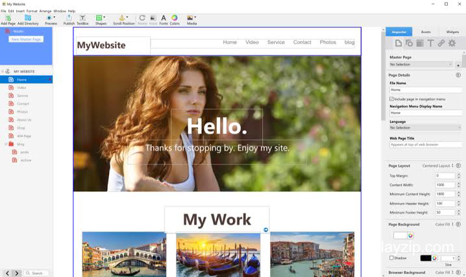Open the Insert menu
The height and width of the screenshot is (277, 466).
(20, 11)
